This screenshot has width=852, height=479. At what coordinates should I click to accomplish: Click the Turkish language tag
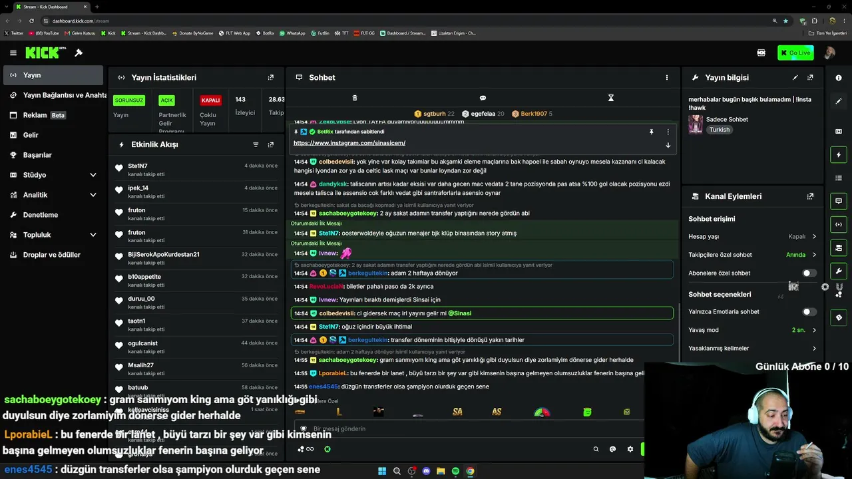[720, 130]
